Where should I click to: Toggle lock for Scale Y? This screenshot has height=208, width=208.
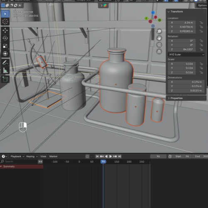[201, 68]
